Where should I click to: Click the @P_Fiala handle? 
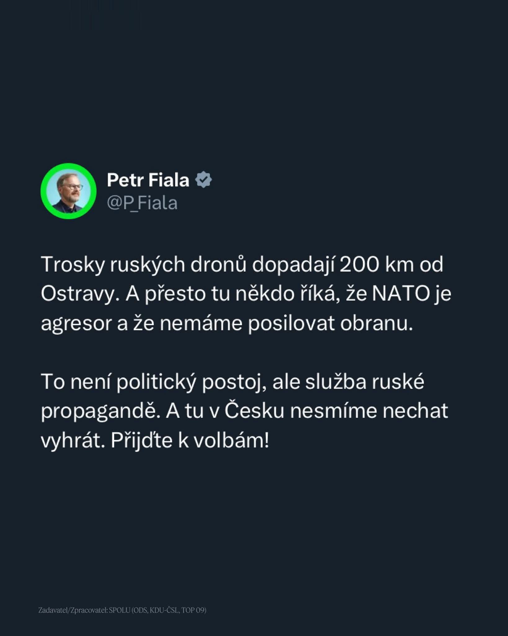coord(142,203)
